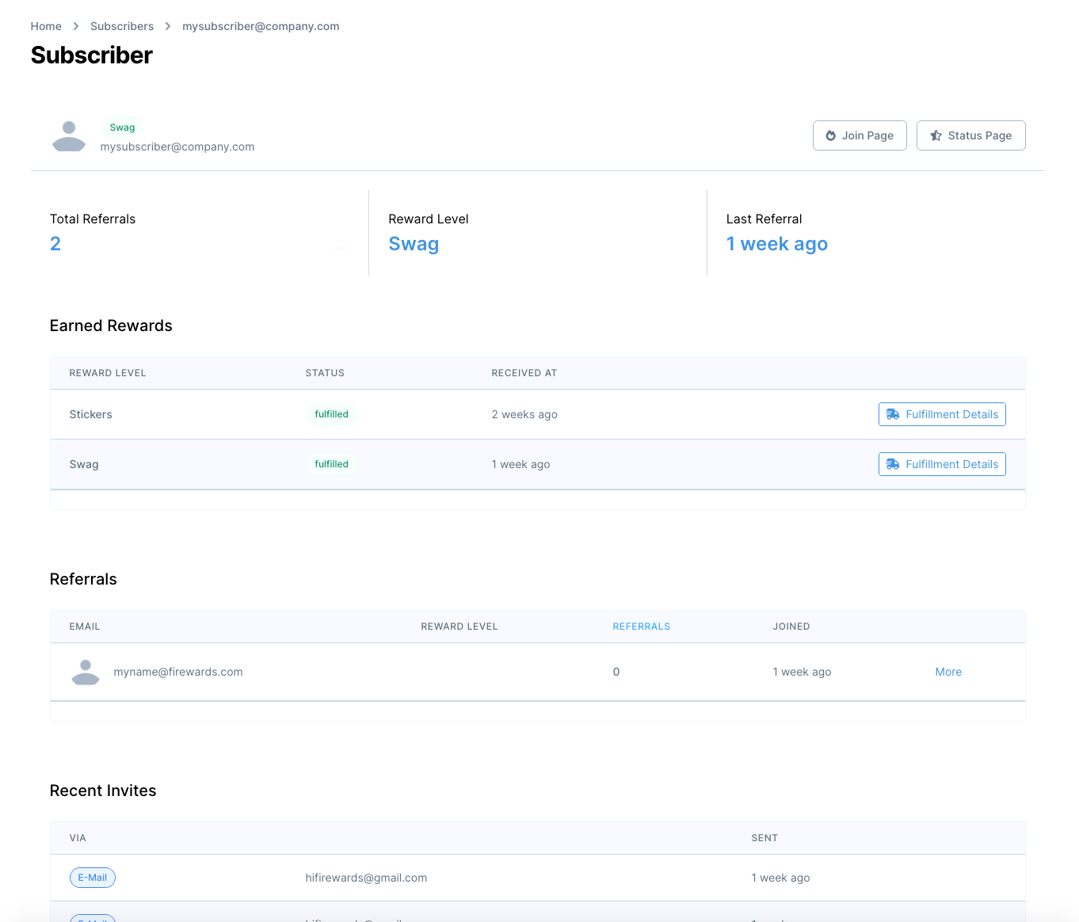
Task: Go to Home in the breadcrumb
Action: (x=46, y=26)
